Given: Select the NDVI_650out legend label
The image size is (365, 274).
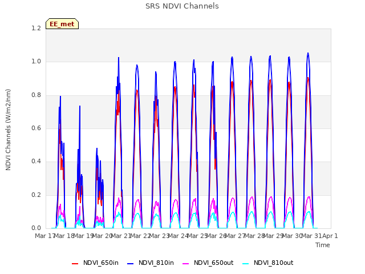Looking at the screenshot, I should coord(214,263).
